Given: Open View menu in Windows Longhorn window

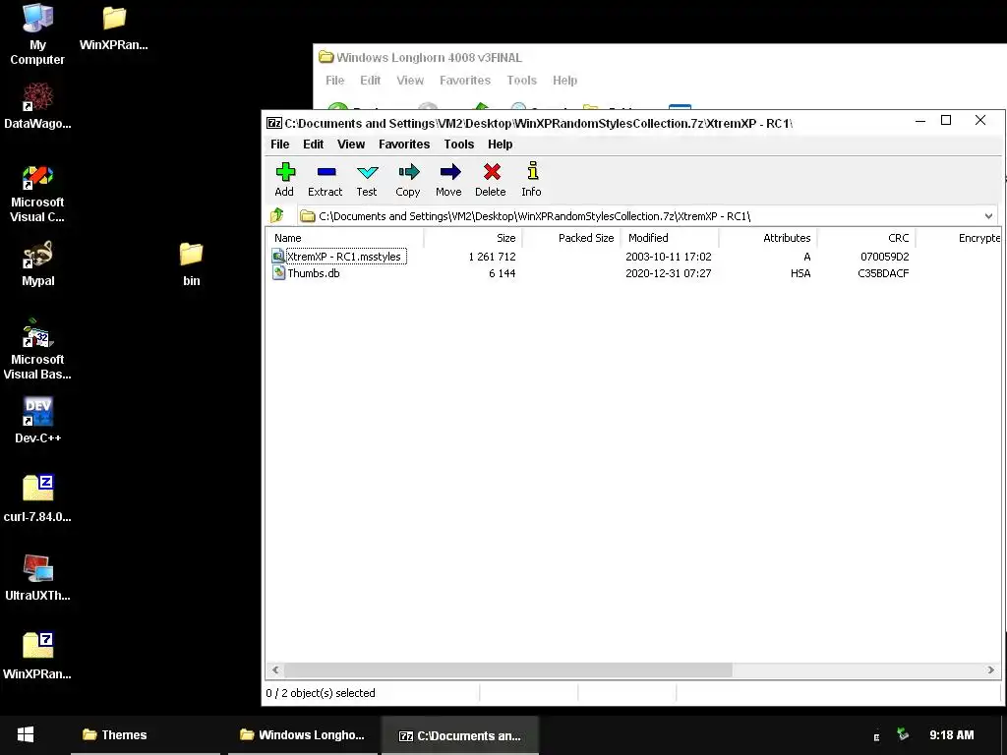Looking at the screenshot, I should [410, 81].
